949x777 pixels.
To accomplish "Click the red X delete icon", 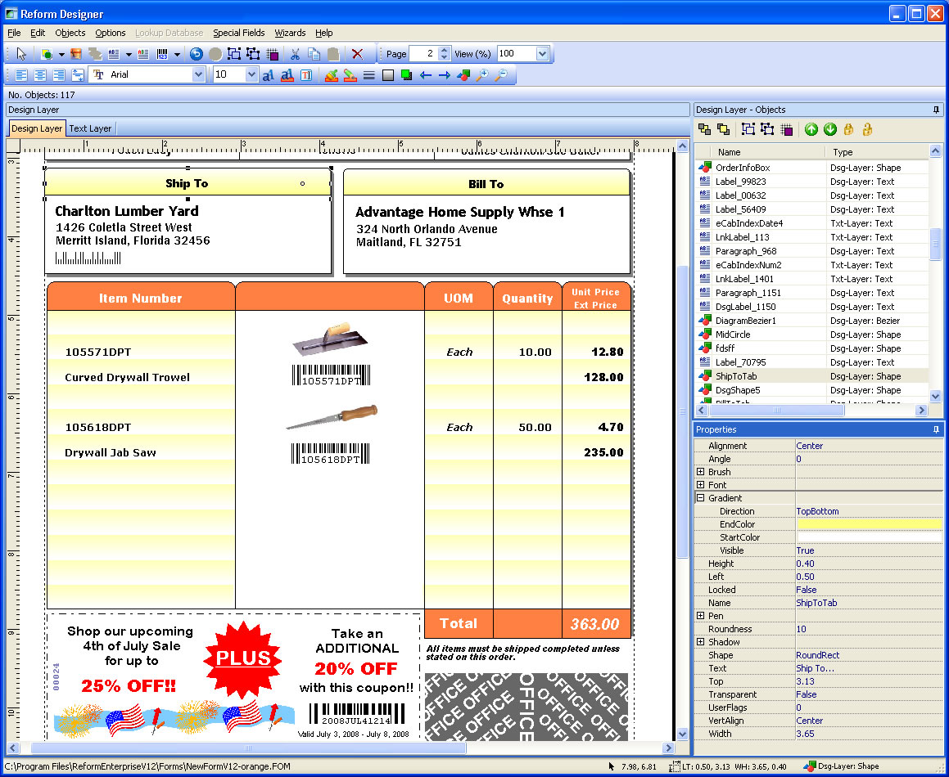I will click(357, 54).
